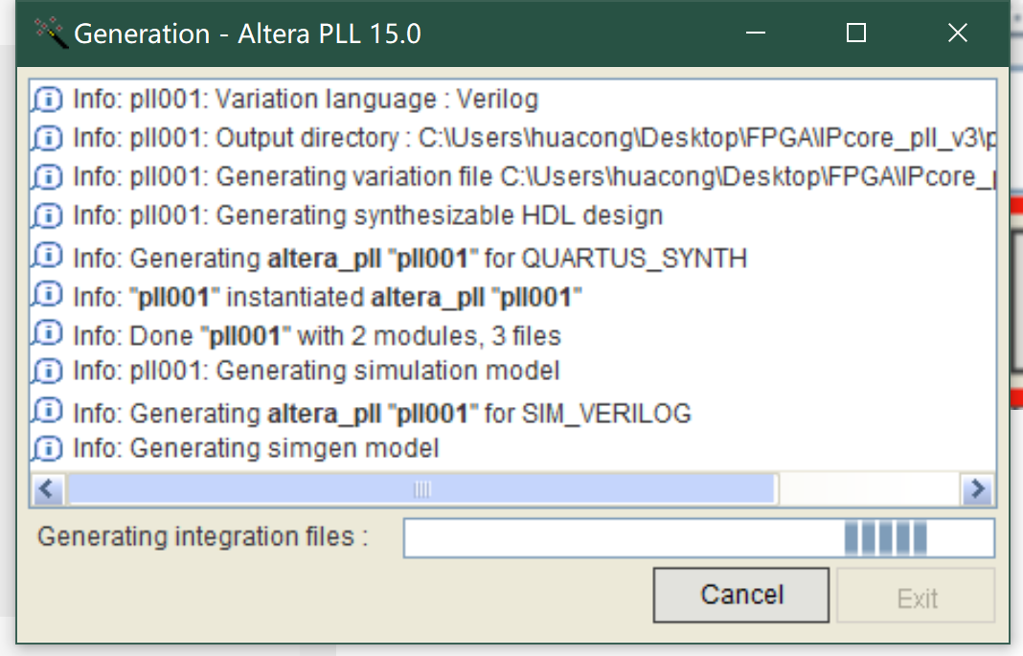Select the 'instantiated altera_pll' log line

pos(328,297)
